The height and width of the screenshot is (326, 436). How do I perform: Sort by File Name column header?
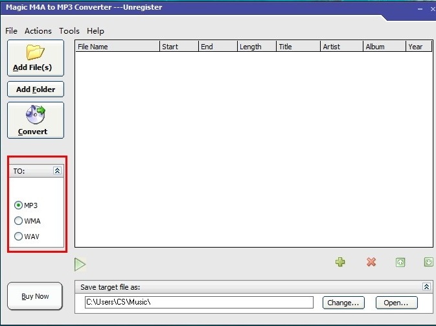118,47
